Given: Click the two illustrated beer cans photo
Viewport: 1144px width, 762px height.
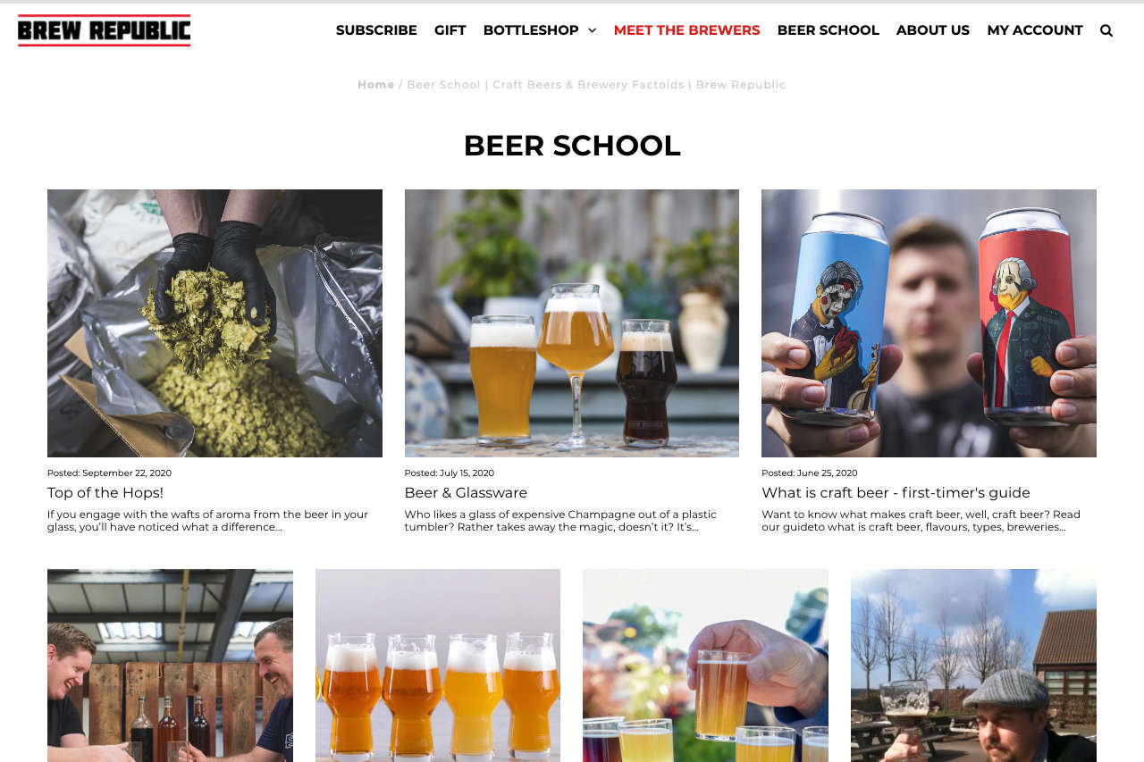Looking at the screenshot, I should pos(929,323).
